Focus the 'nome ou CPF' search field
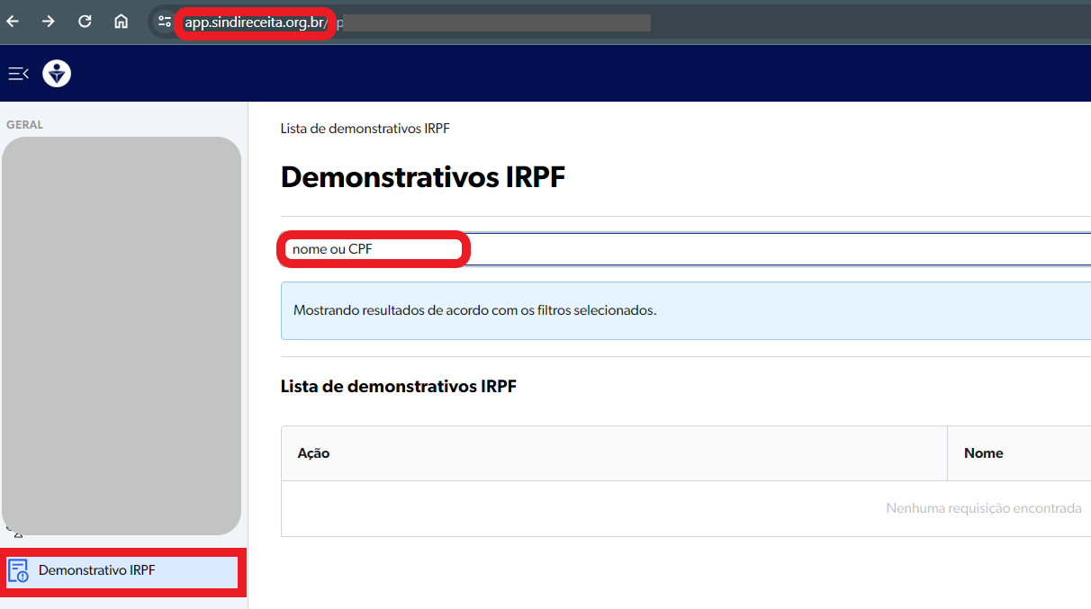 [630, 249]
